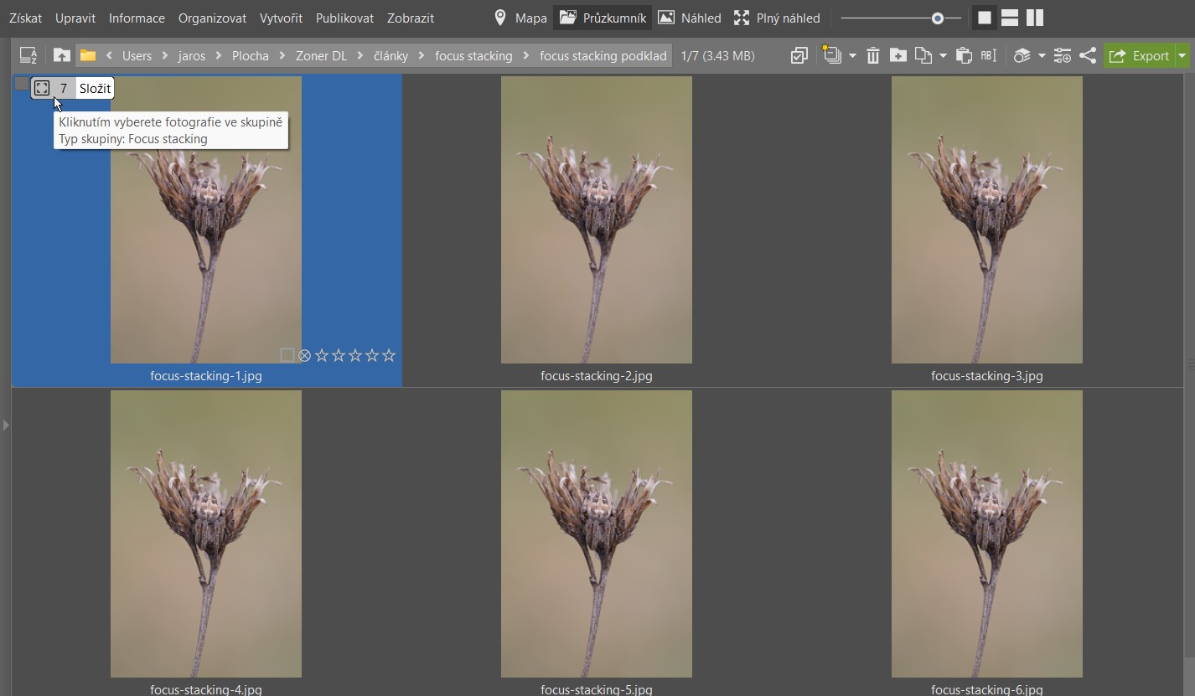The height and width of the screenshot is (696, 1195).
Task: Click the green Export button
Action: click(x=1140, y=56)
